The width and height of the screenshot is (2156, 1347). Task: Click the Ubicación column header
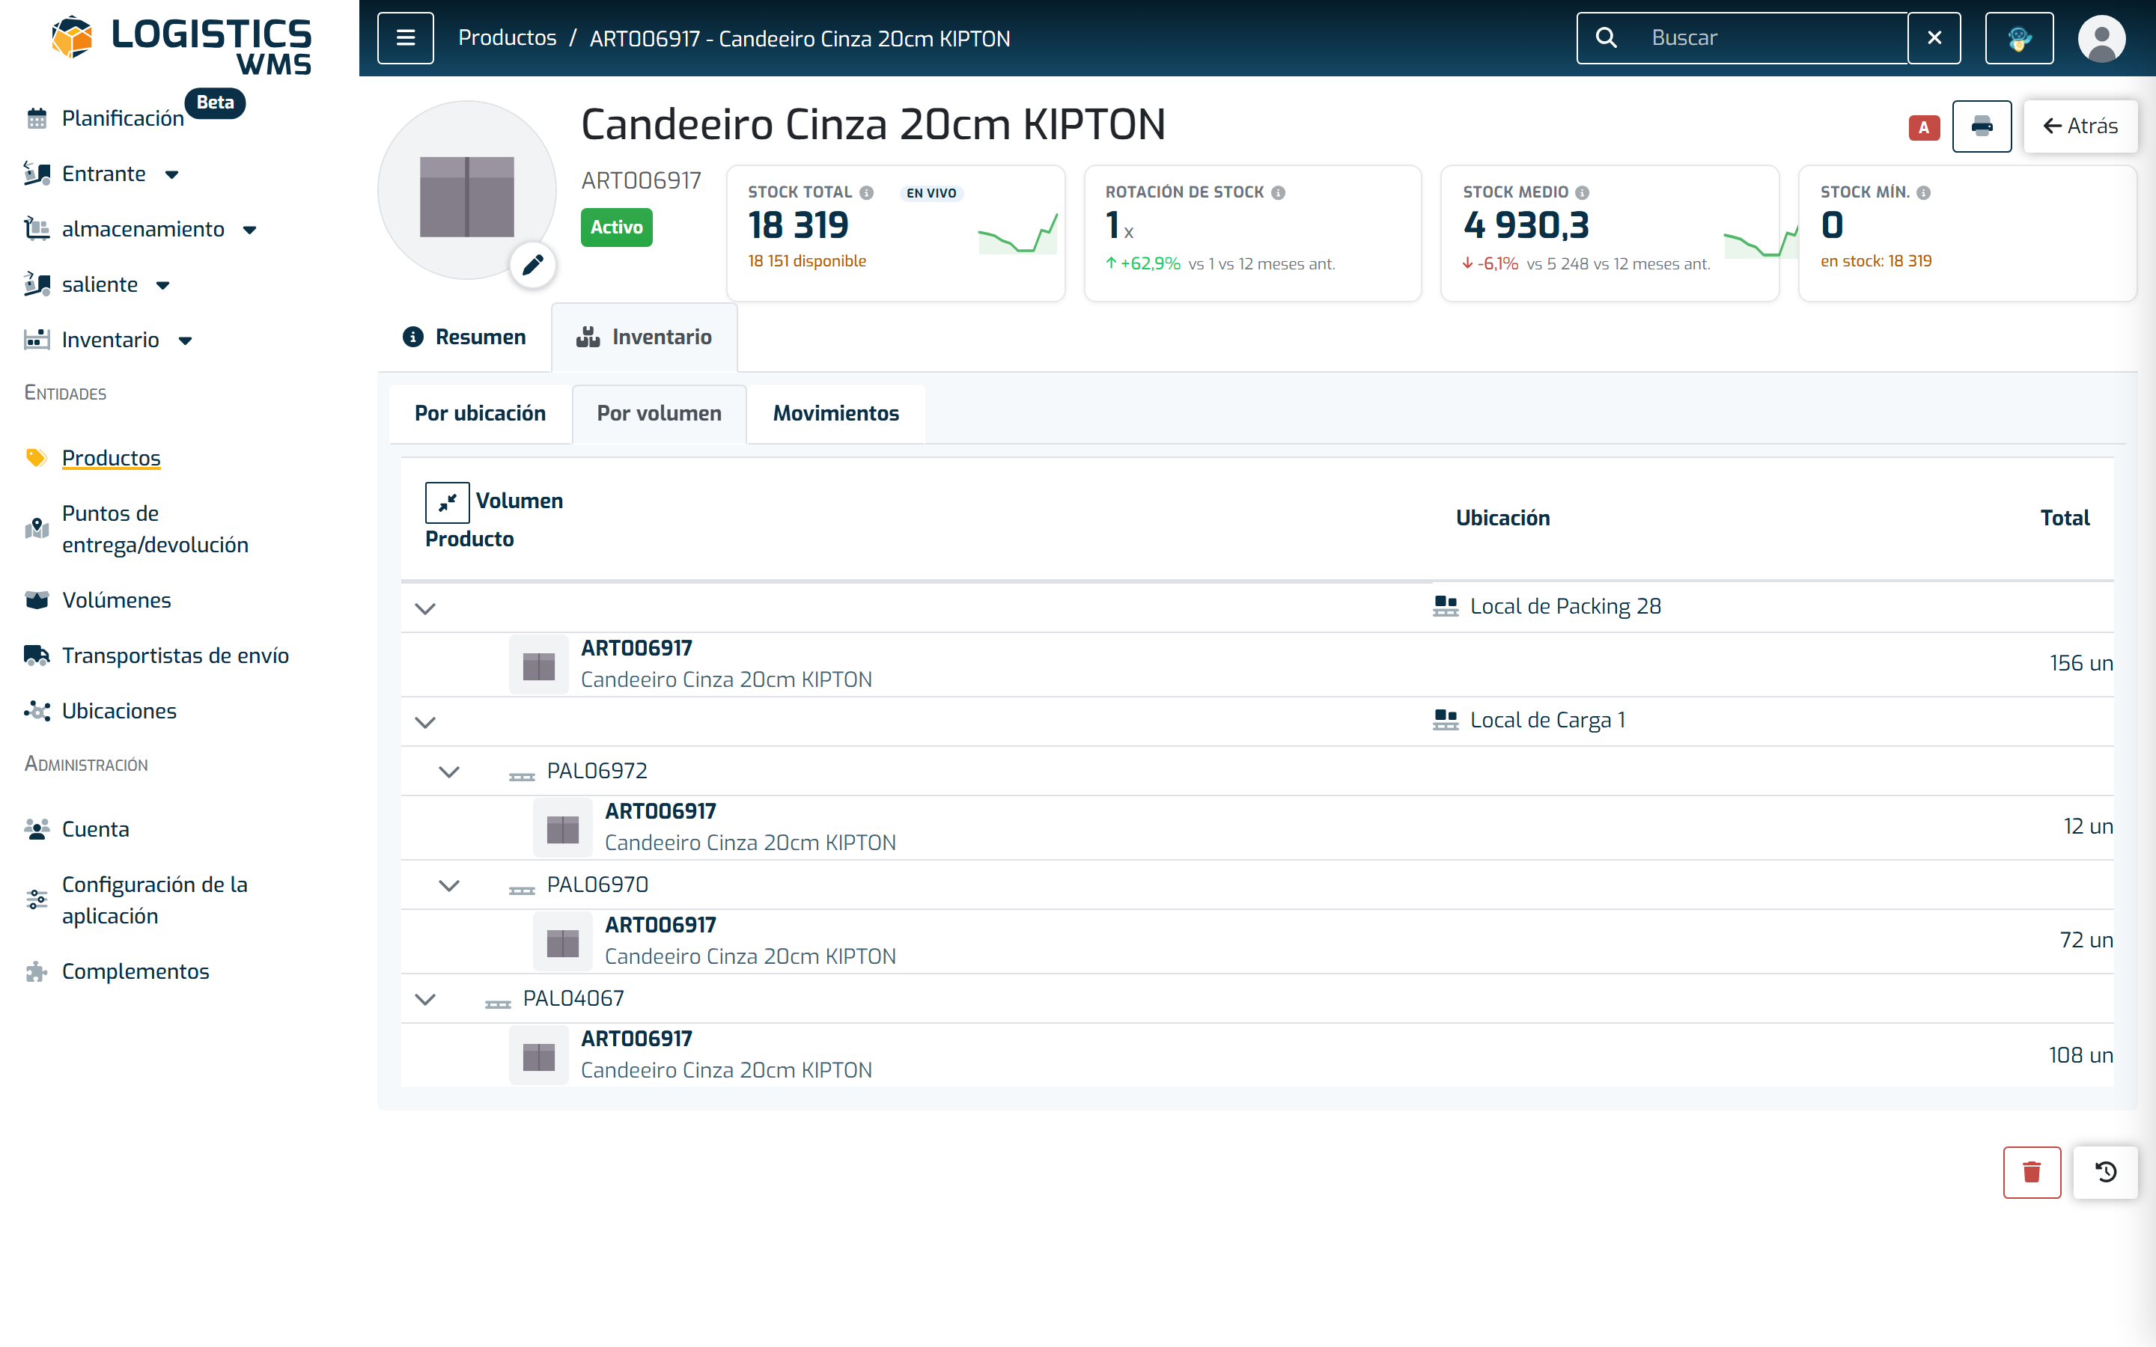click(1502, 518)
